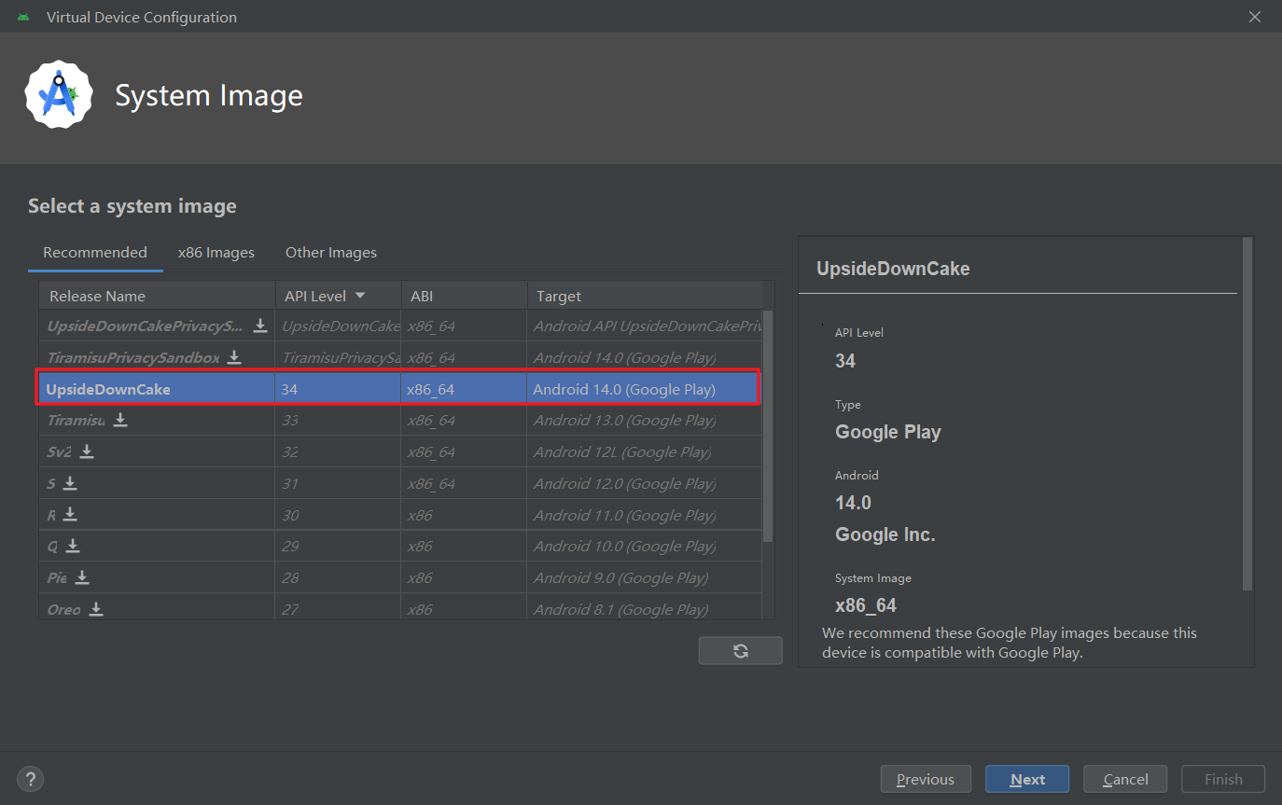The width and height of the screenshot is (1282, 805).
Task: Click the system image table scrollbar
Action: point(768,426)
